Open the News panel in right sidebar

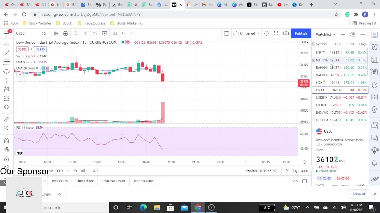coord(375,60)
